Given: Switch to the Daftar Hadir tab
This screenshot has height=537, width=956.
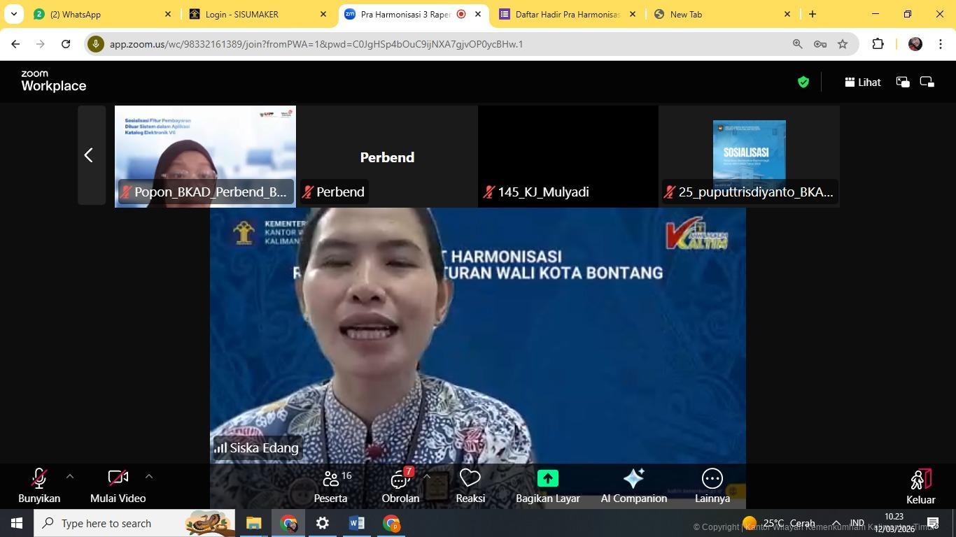Looking at the screenshot, I should pyautogui.click(x=560, y=13).
